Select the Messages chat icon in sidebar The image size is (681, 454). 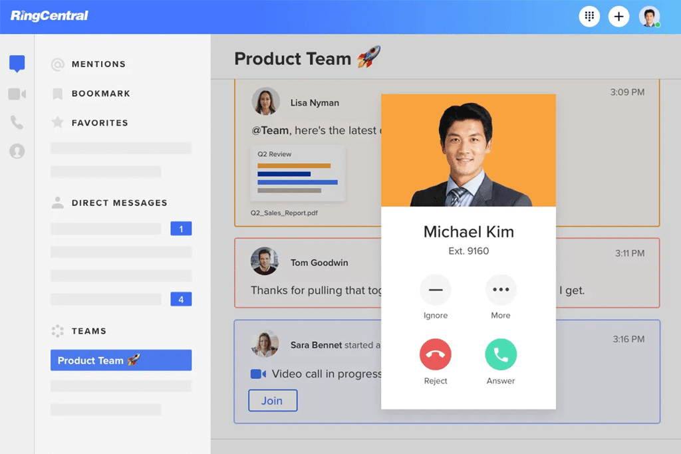coord(17,63)
